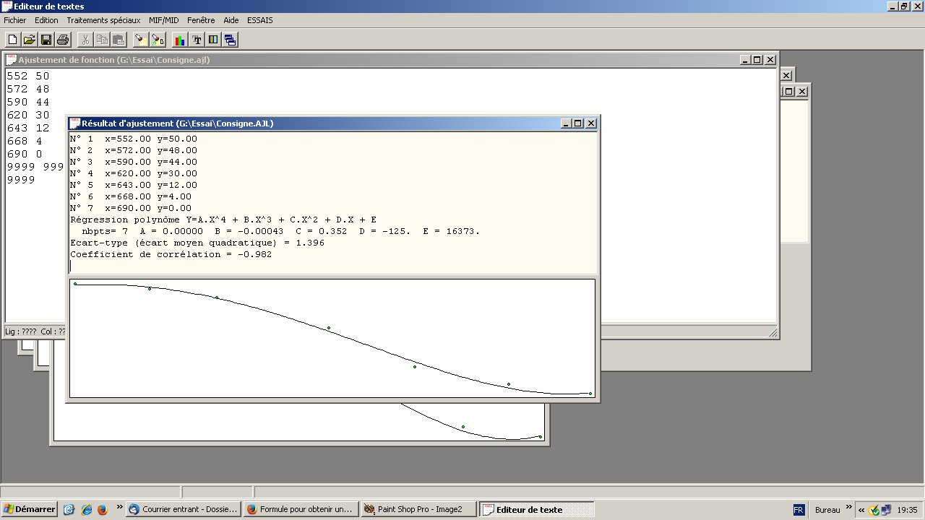
Task: Expand the Bureau toolbar chevron
Action: coord(848,508)
